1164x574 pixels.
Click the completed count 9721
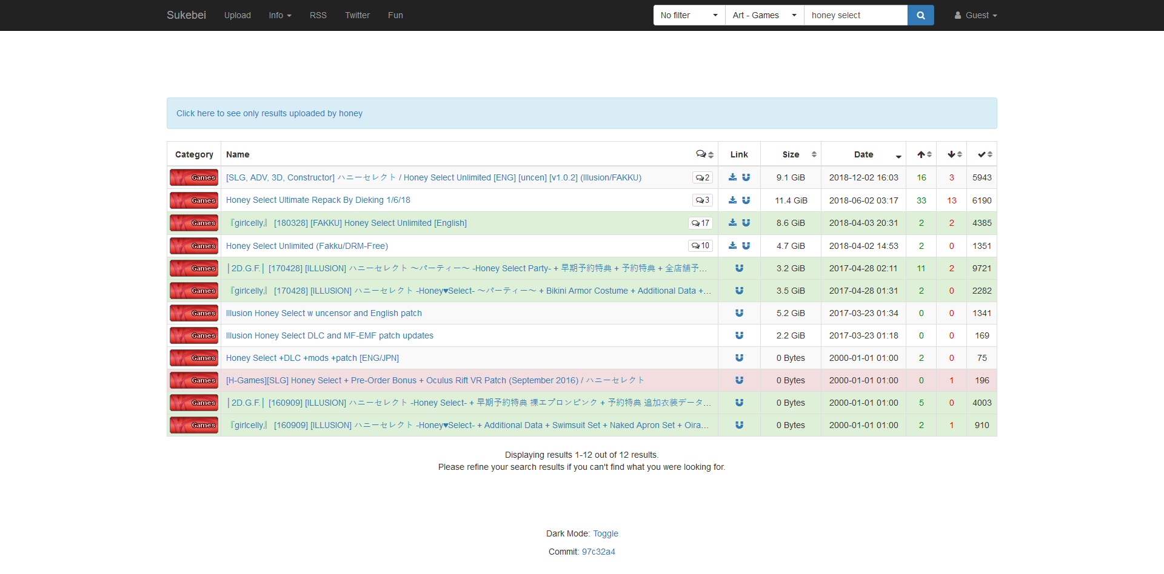tap(982, 268)
